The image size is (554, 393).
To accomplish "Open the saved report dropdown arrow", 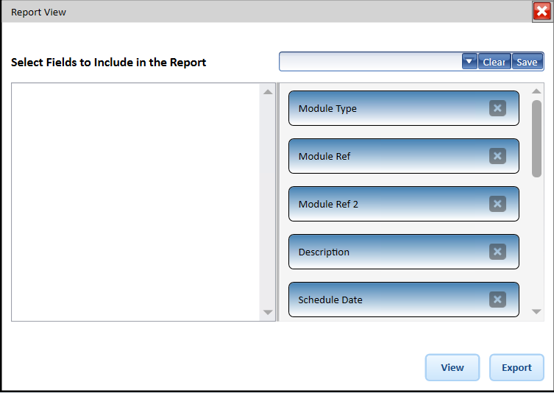I will click(x=469, y=62).
